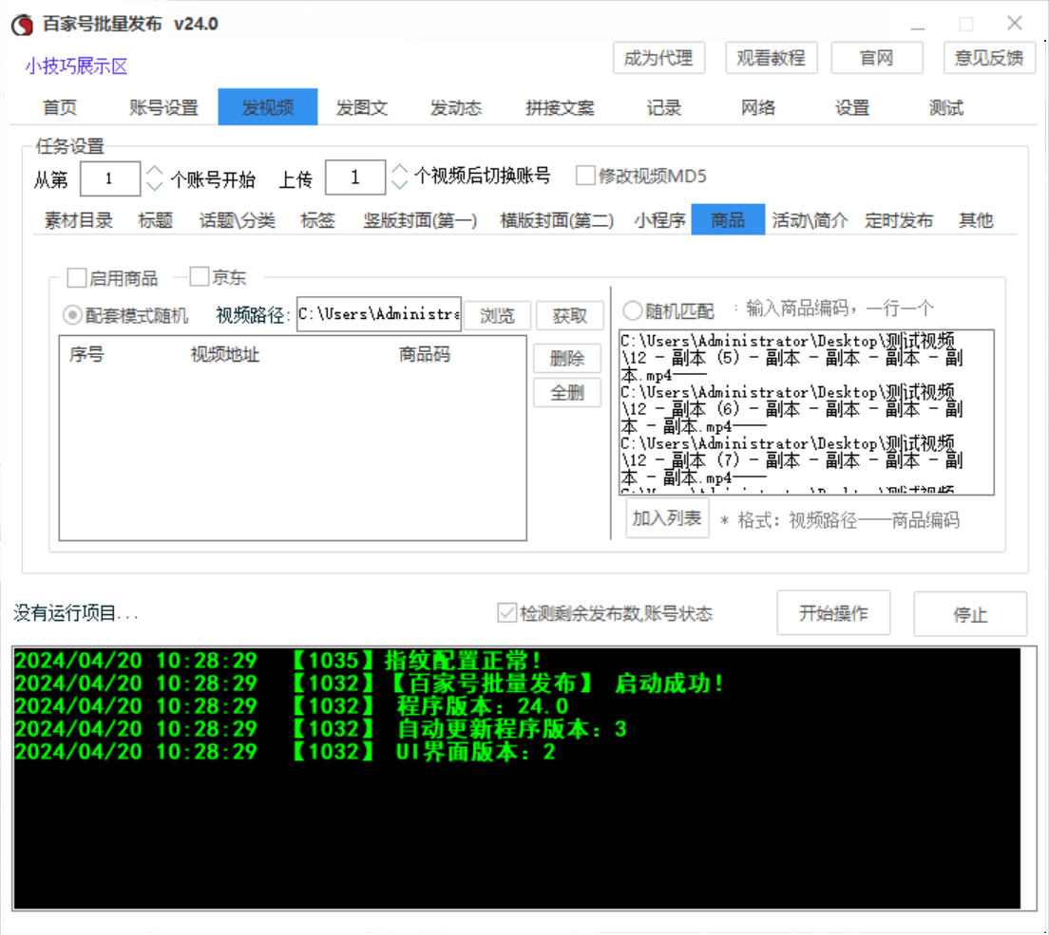Go to the 设置 tab

[851, 107]
